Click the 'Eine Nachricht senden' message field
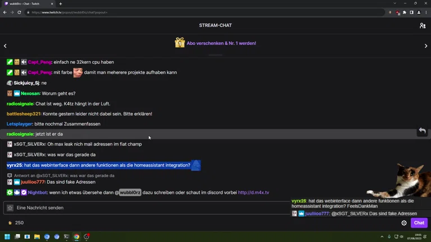 tap(147, 208)
